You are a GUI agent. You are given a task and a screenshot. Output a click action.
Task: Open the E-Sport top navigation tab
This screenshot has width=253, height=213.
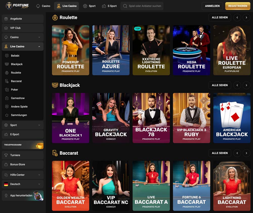(109, 6)
